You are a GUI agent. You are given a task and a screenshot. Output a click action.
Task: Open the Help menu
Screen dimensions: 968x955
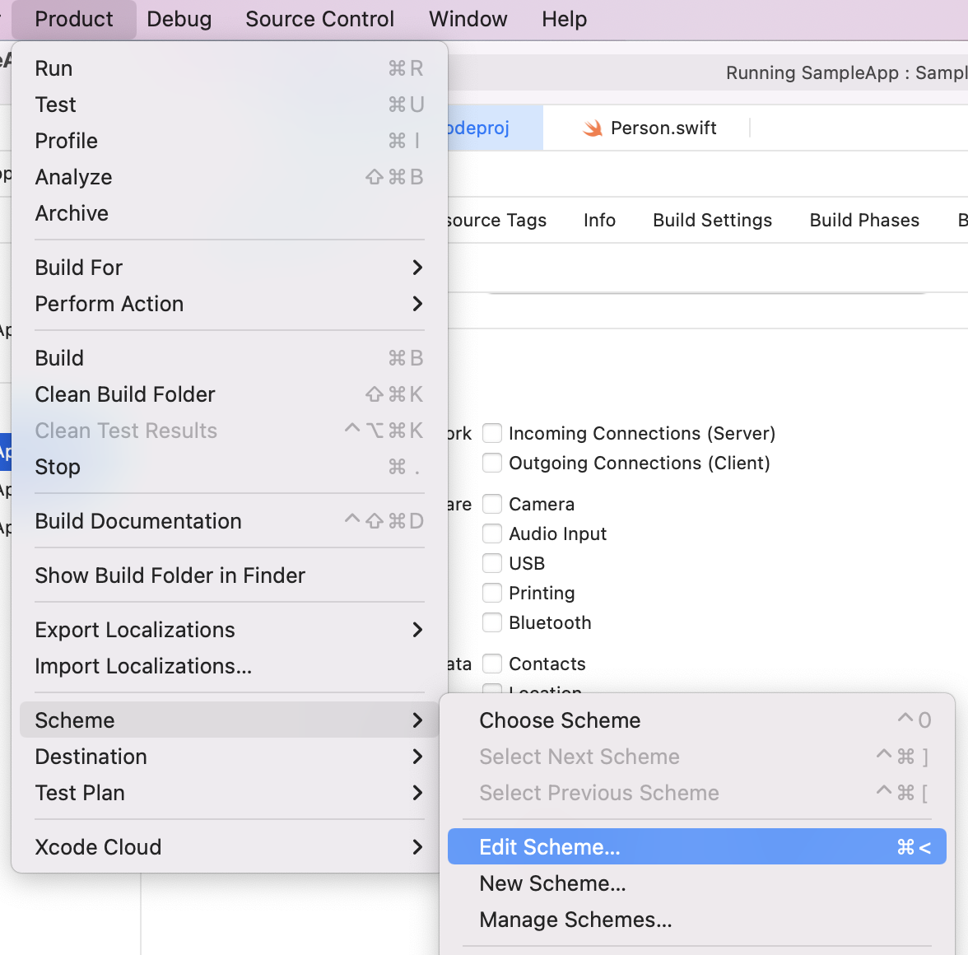[x=564, y=19]
